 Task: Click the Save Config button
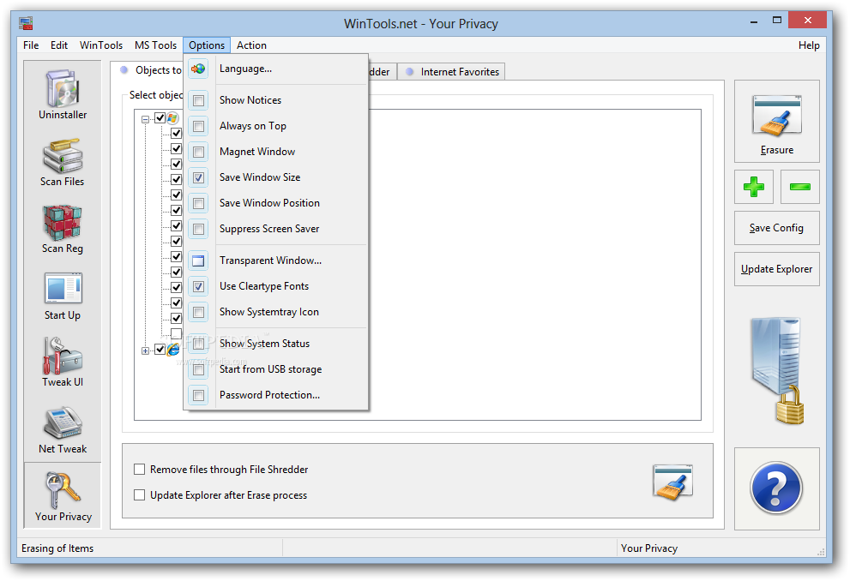coord(776,228)
